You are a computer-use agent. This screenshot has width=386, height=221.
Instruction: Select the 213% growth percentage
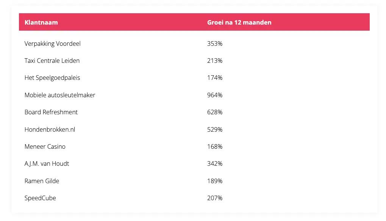point(215,61)
